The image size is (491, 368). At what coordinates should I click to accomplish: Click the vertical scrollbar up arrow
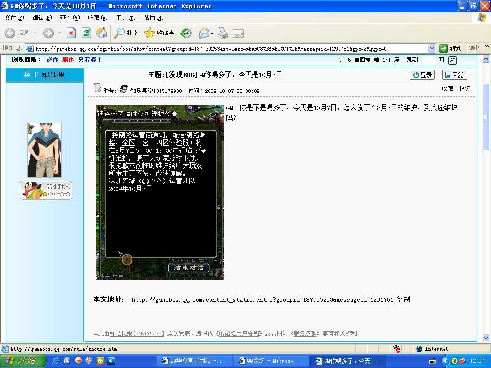486,58
